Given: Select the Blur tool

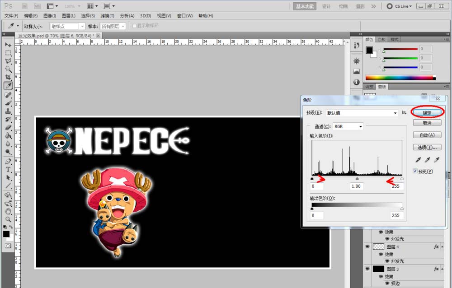Looking at the screenshot, I should pos(8,144).
